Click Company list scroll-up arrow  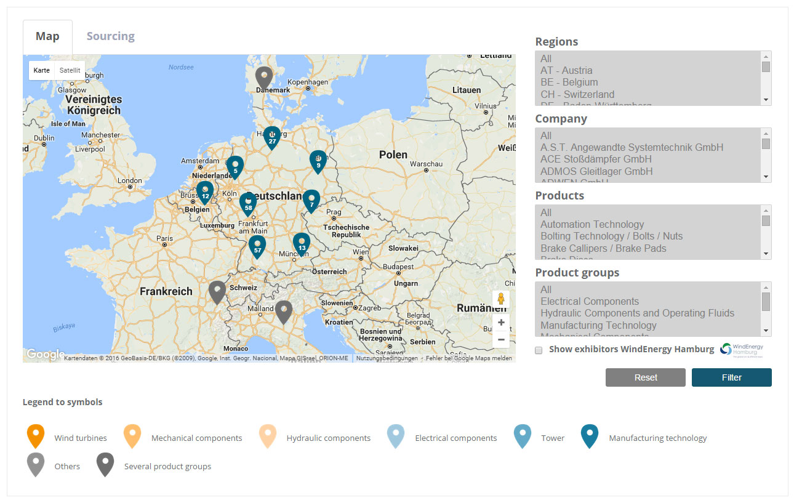[766, 133]
